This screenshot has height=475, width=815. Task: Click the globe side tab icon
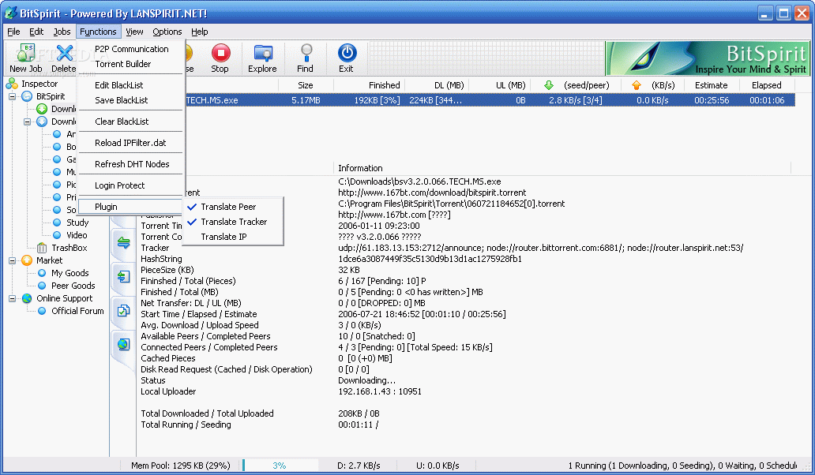click(x=124, y=344)
